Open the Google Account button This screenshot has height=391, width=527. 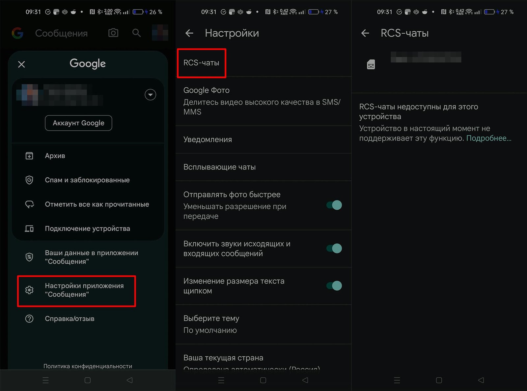(78, 123)
